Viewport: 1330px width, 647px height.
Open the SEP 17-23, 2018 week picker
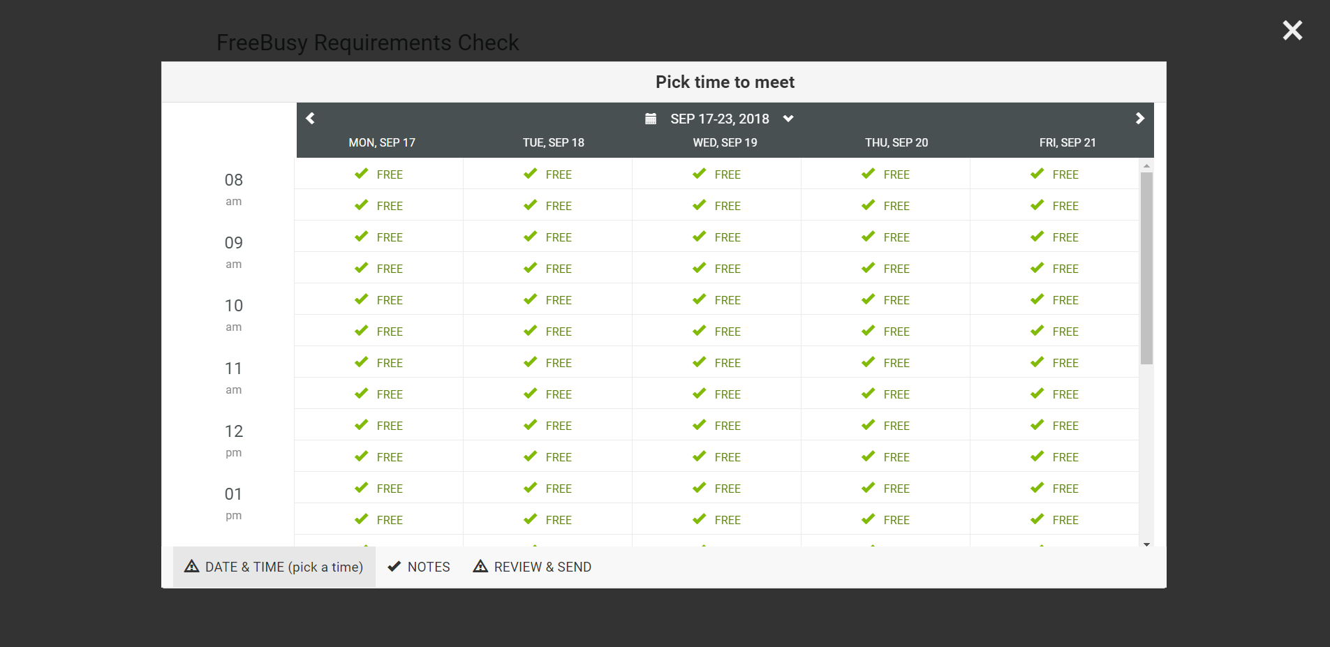719,119
